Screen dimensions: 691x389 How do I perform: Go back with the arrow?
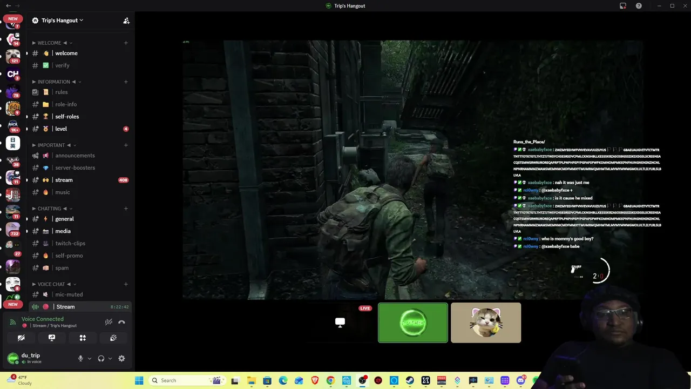coord(8,6)
